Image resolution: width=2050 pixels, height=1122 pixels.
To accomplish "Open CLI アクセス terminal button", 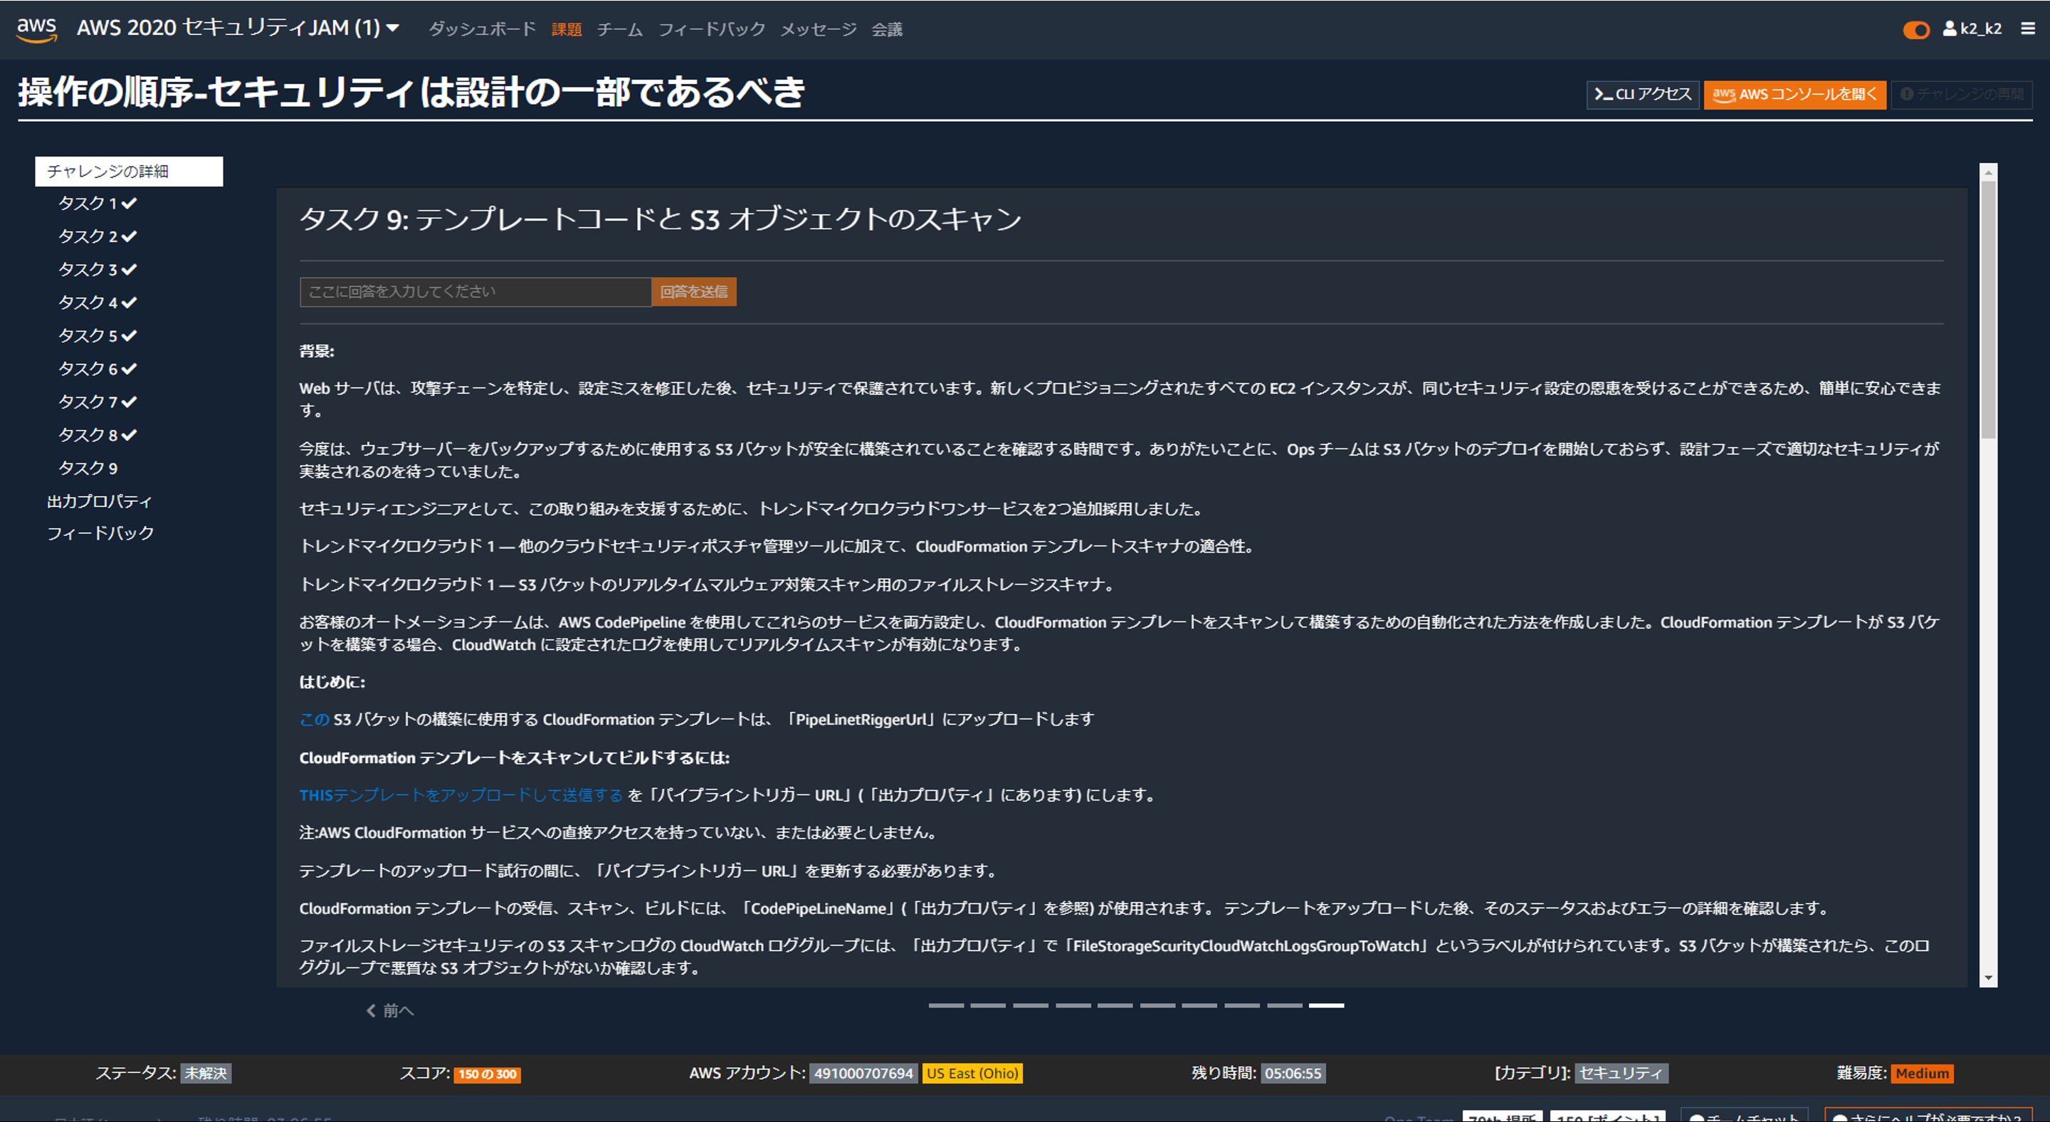I will (1643, 94).
